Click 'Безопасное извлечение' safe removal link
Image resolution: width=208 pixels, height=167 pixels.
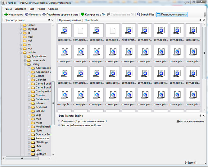pyautogui.click(x=190, y=121)
